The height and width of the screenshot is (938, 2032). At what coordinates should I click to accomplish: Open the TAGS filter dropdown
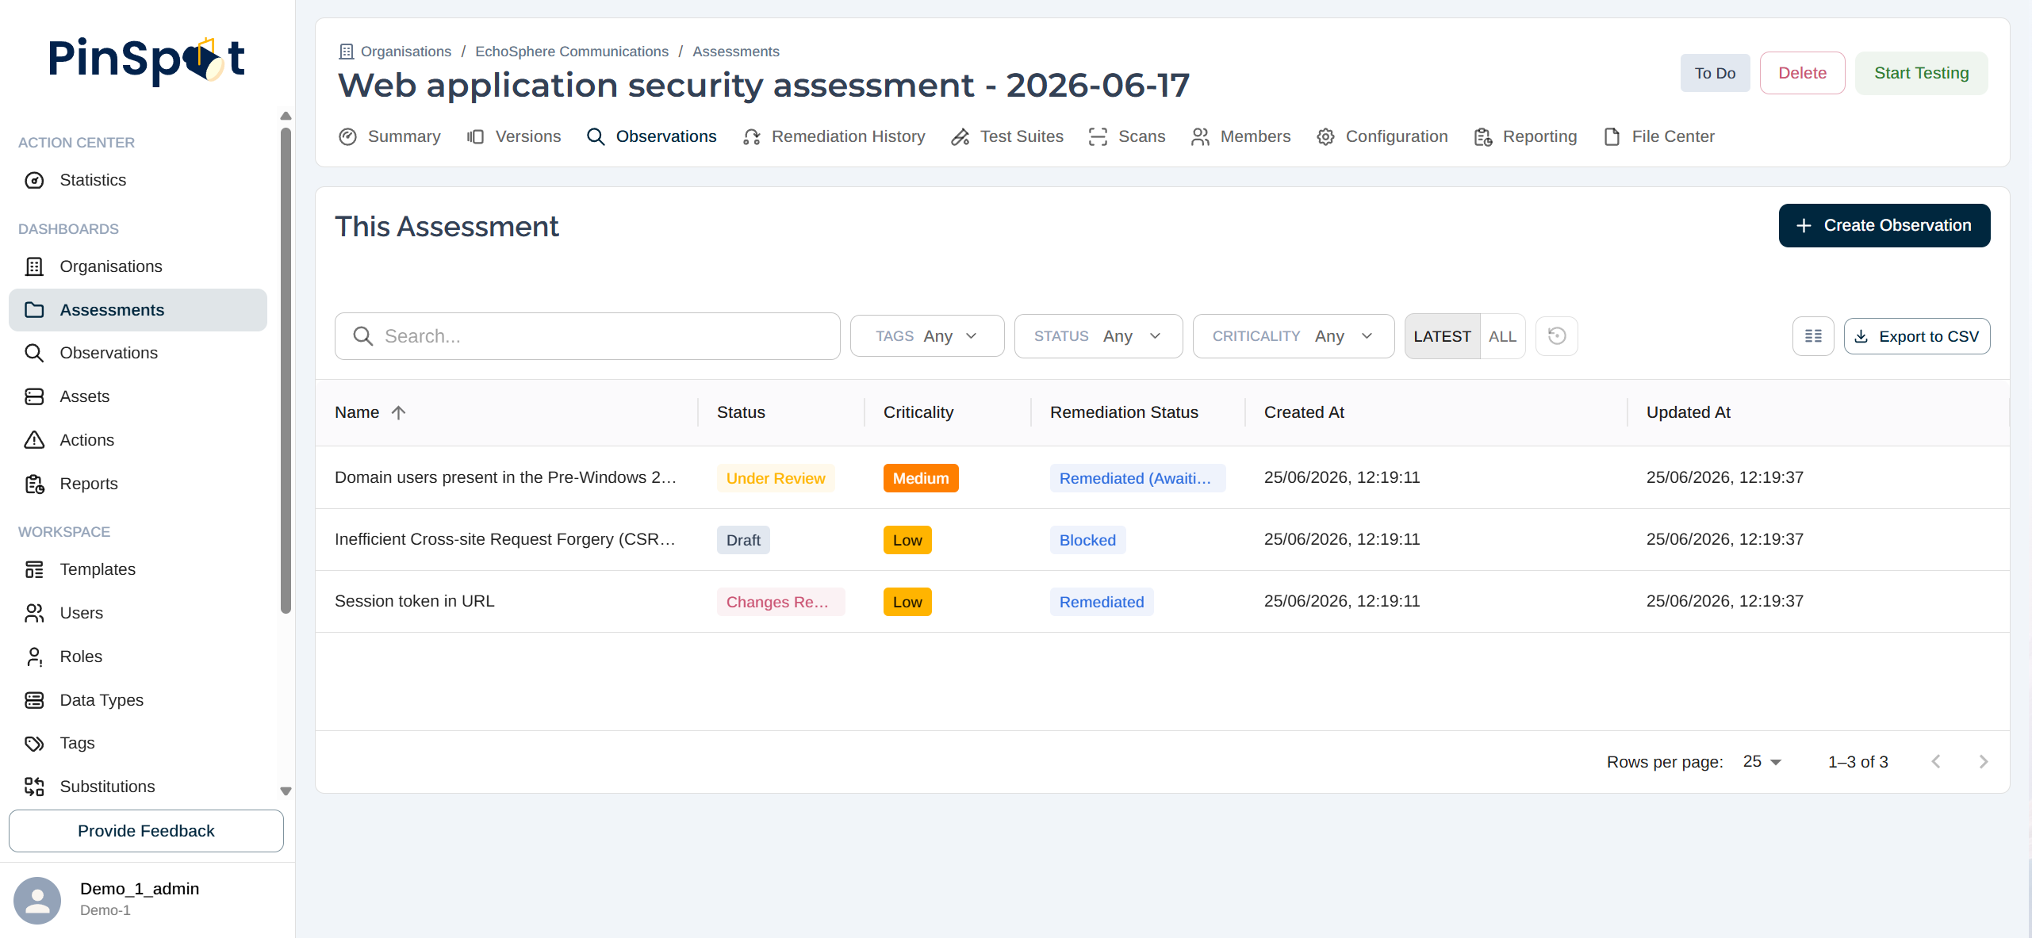tap(927, 336)
